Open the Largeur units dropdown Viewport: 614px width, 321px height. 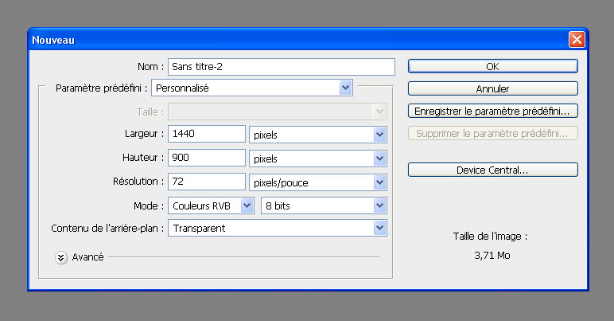tap(318, 135)
